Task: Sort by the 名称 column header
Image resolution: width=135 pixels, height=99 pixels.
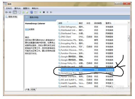Action: pos(68,23)
